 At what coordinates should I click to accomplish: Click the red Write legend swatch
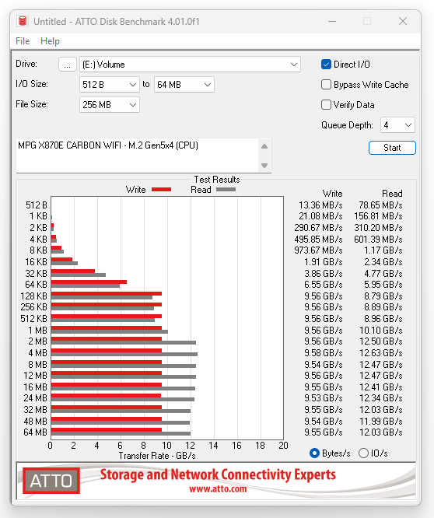click(161, 190)
